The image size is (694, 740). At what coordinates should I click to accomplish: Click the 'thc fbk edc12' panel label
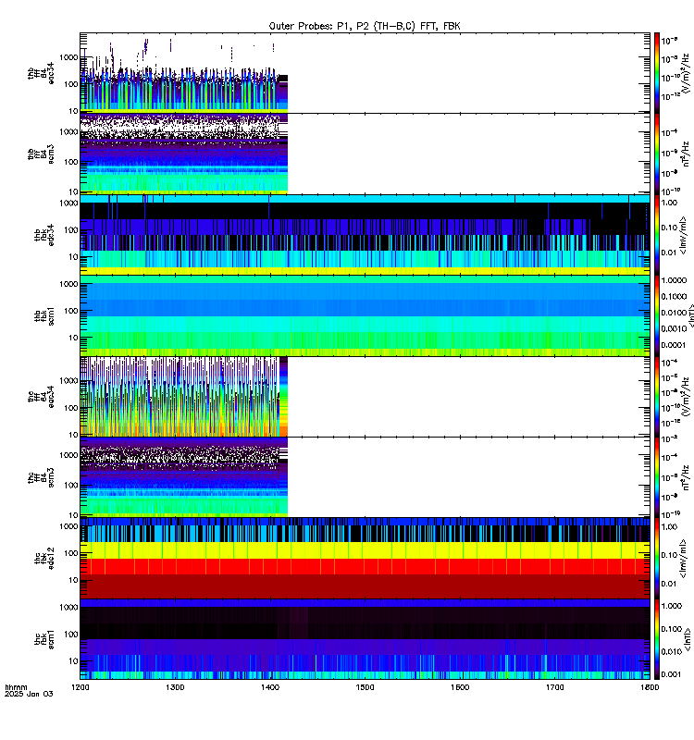(x=44, y=559)
